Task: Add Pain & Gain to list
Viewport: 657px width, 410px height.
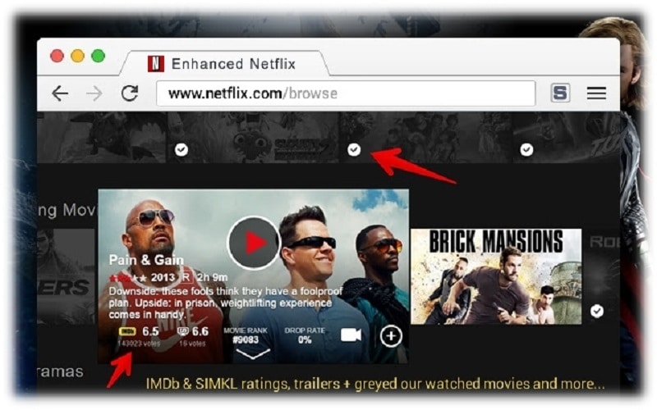Action: [391, 336]
